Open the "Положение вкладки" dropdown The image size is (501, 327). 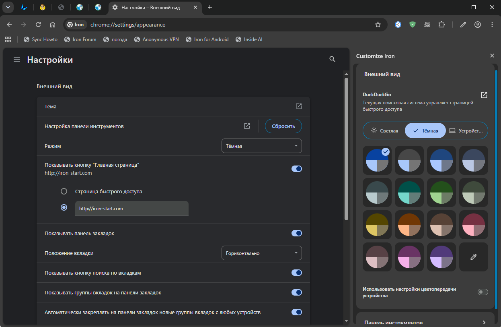[262, 253]
